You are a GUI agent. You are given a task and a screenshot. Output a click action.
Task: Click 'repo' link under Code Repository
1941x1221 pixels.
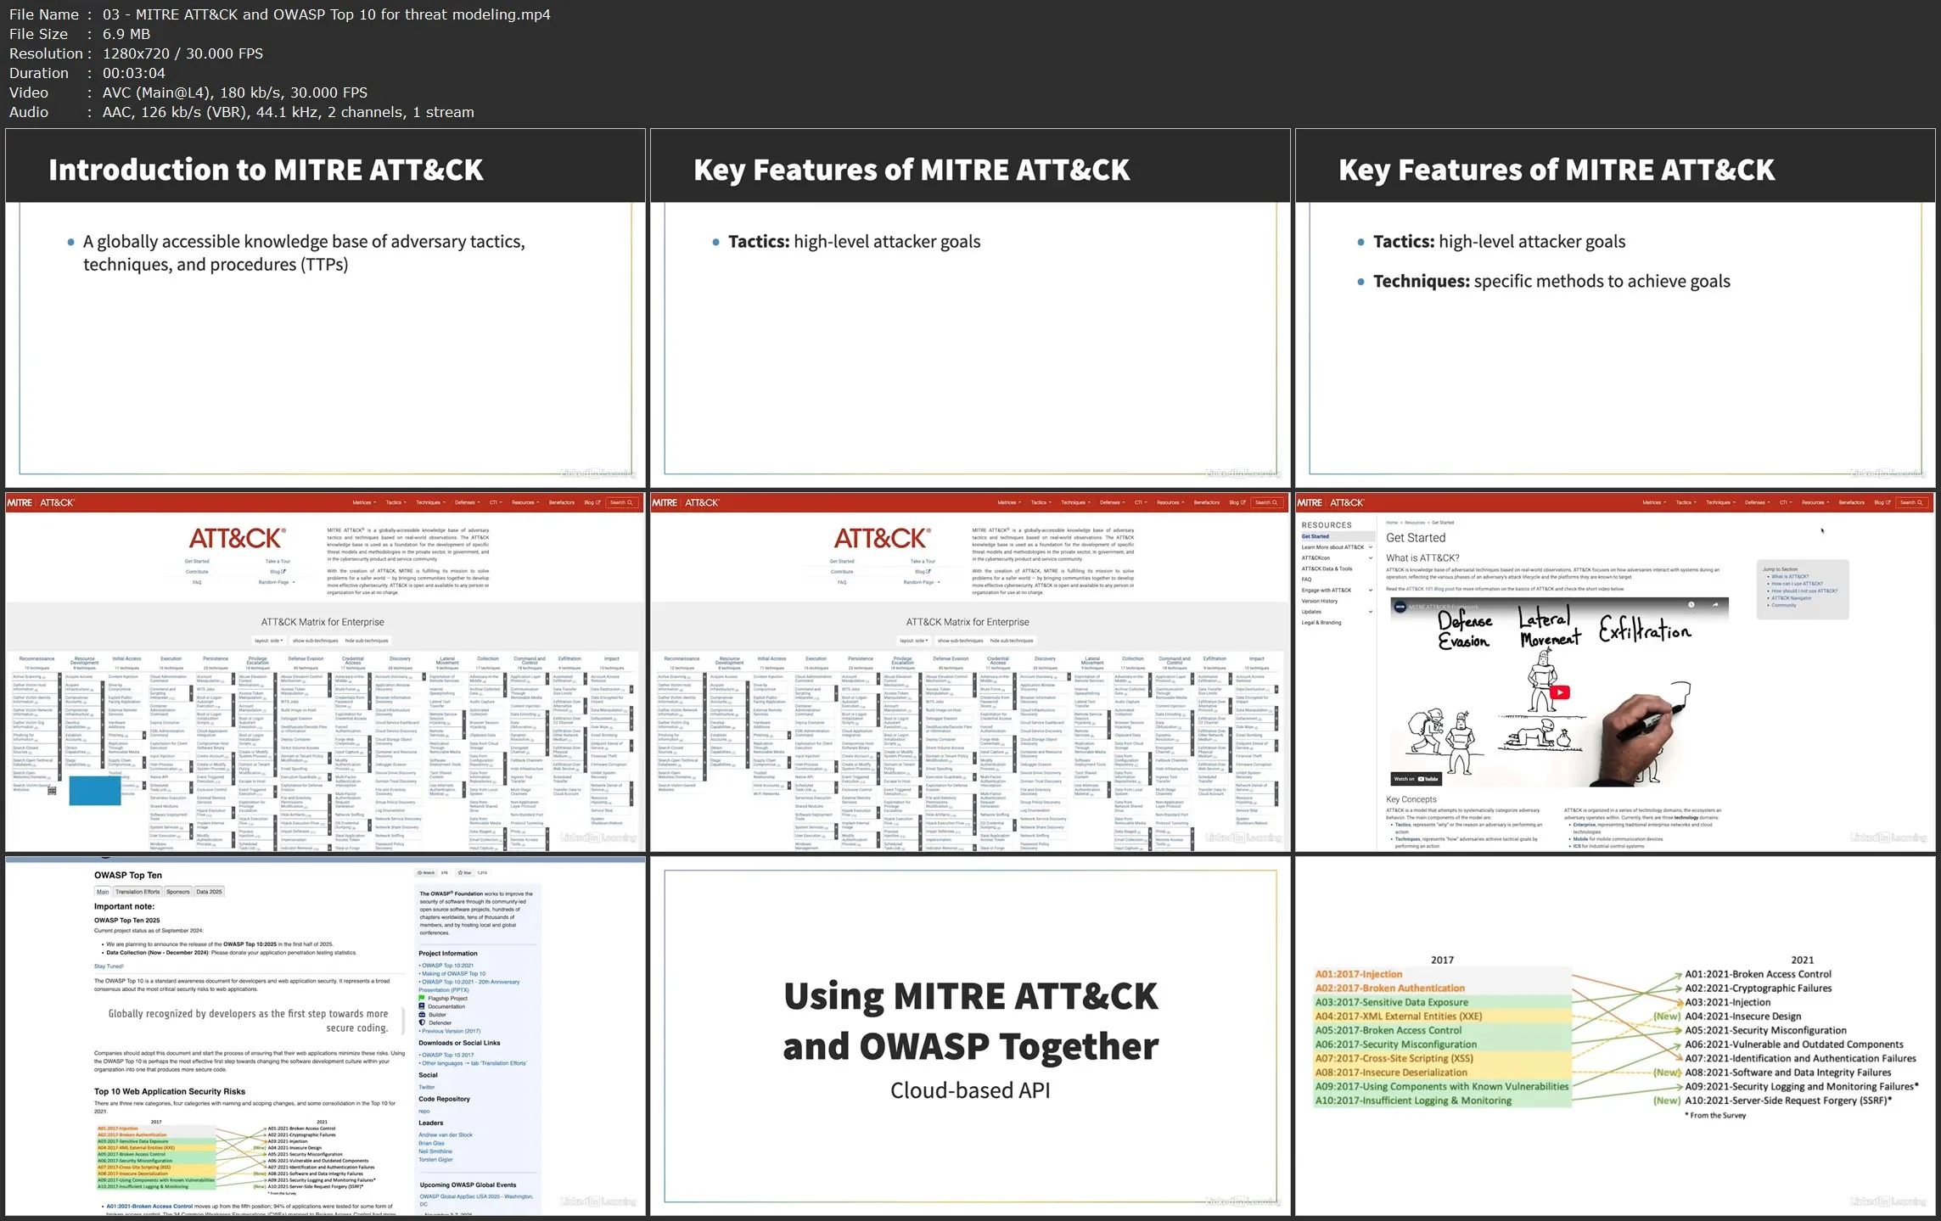(x=424, y=1112)
